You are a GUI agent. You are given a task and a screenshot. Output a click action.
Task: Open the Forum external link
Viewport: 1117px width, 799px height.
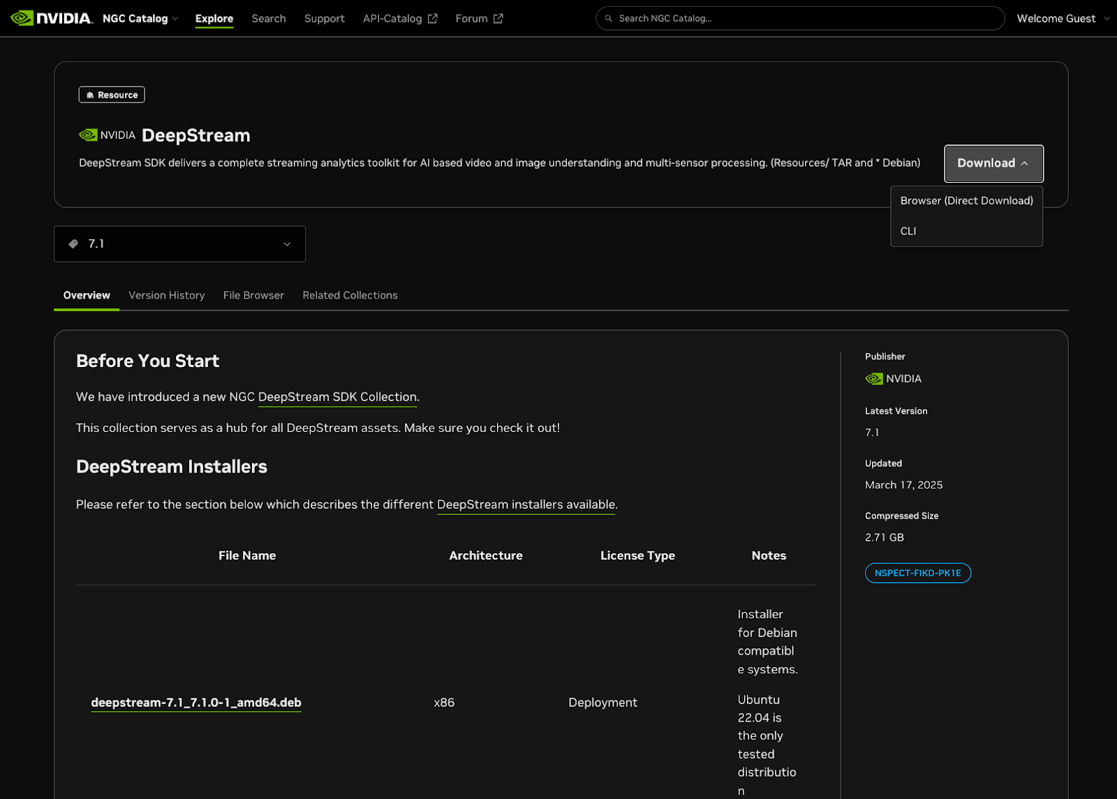tap(479, 18)
